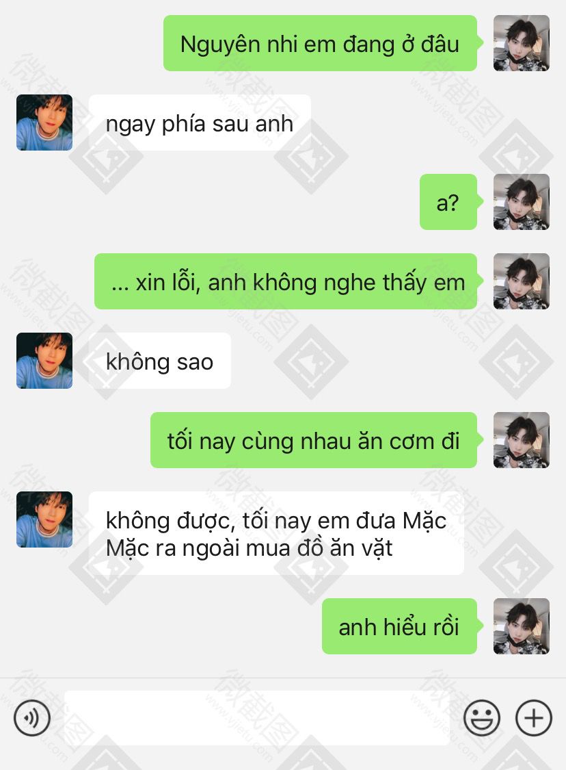Select the 'anh hiểu rồi' message bubble
The height and width of the screenshot is (770, 566).
399,626
